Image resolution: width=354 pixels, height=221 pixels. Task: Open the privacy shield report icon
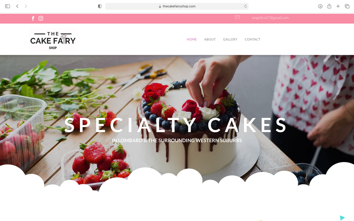point(100,6)
